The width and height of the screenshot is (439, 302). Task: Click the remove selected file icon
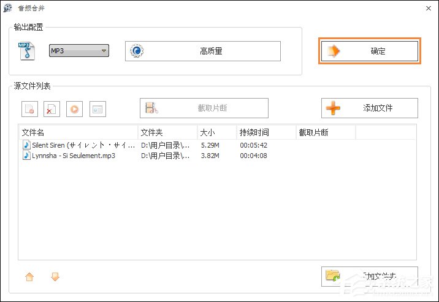(29, 109)
